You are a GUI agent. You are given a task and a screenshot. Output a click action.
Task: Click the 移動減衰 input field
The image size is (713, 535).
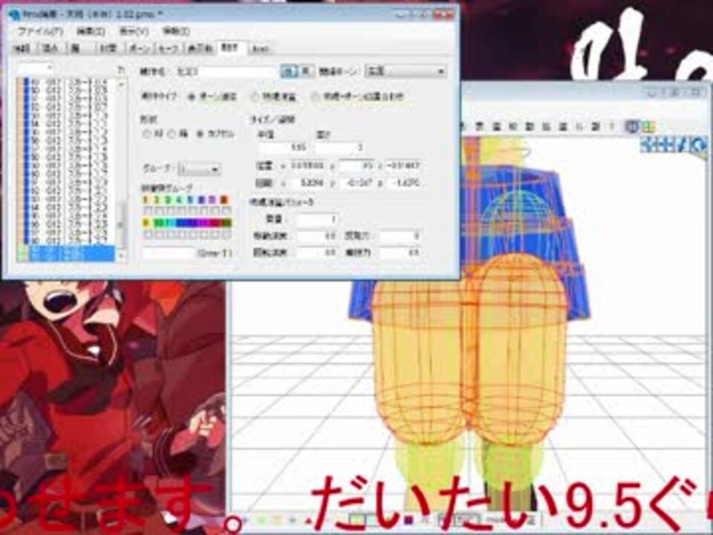pyautogui.click(x=316, y=236)
